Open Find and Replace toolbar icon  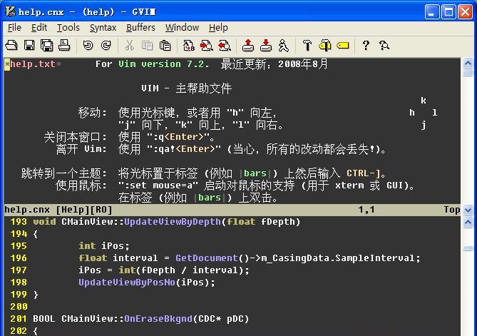(189, 46)
